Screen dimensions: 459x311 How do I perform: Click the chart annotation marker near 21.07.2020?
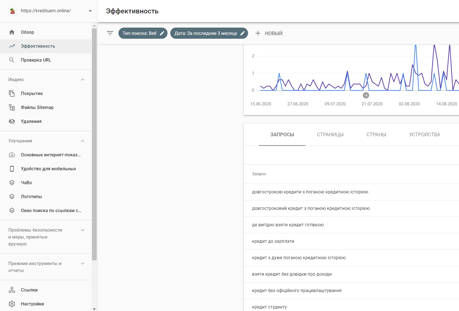(x=366, y=95)
